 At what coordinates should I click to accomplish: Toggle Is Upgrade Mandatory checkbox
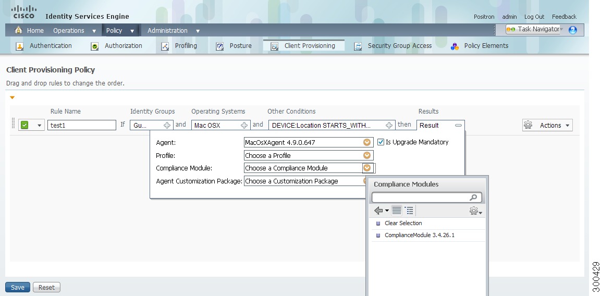point(381,142)
